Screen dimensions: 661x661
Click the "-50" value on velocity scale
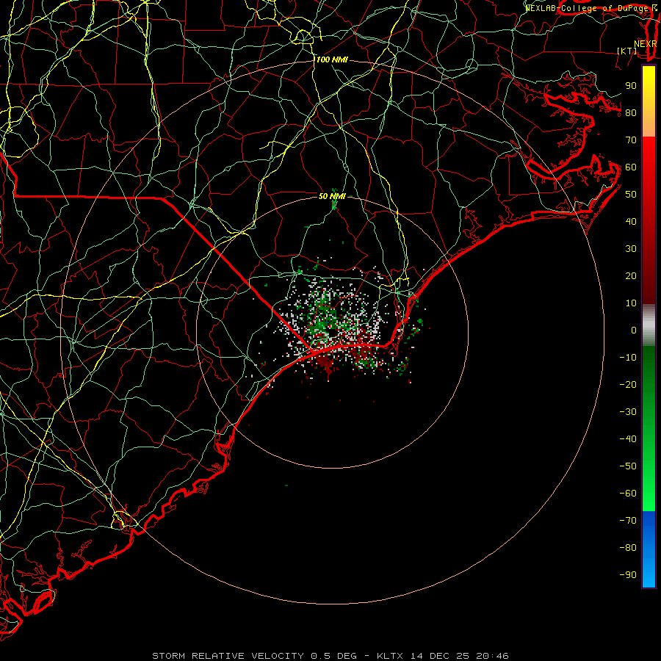pyautogui.click(x=628, y=466)
